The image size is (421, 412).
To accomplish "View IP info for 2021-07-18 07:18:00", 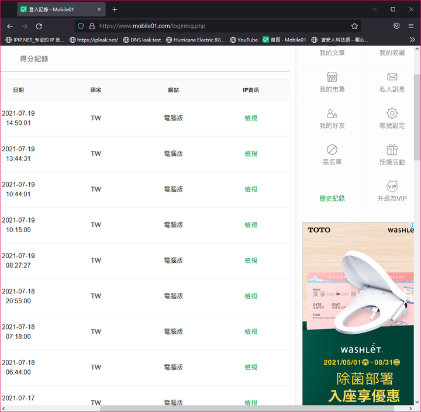I will pyautogui.click(x=251, y=332).
